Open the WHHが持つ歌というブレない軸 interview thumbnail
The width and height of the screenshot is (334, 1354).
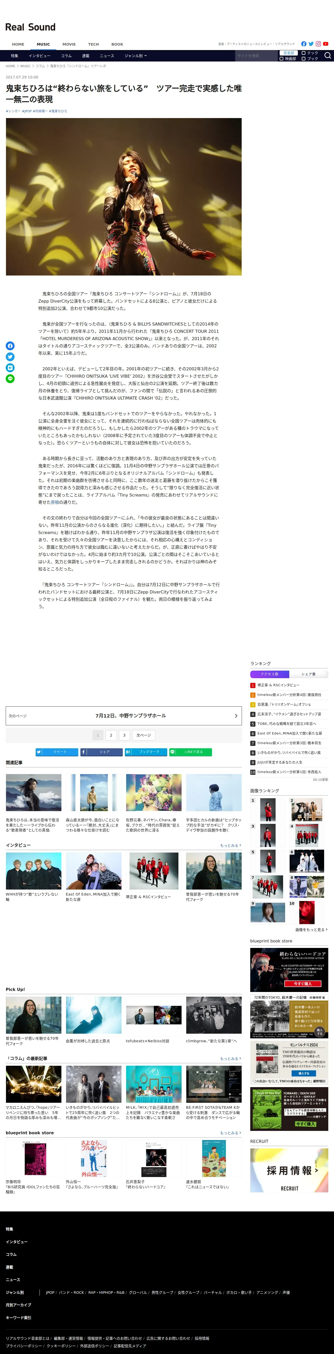(34, 872)
